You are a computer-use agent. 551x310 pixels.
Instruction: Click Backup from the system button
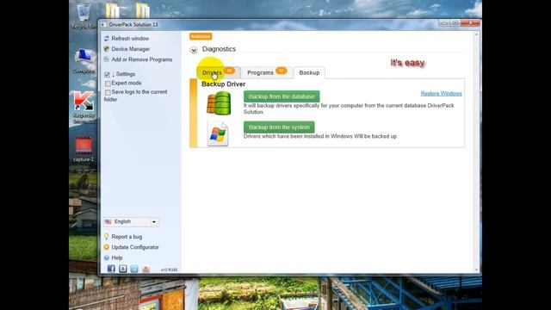pos(279,127)
